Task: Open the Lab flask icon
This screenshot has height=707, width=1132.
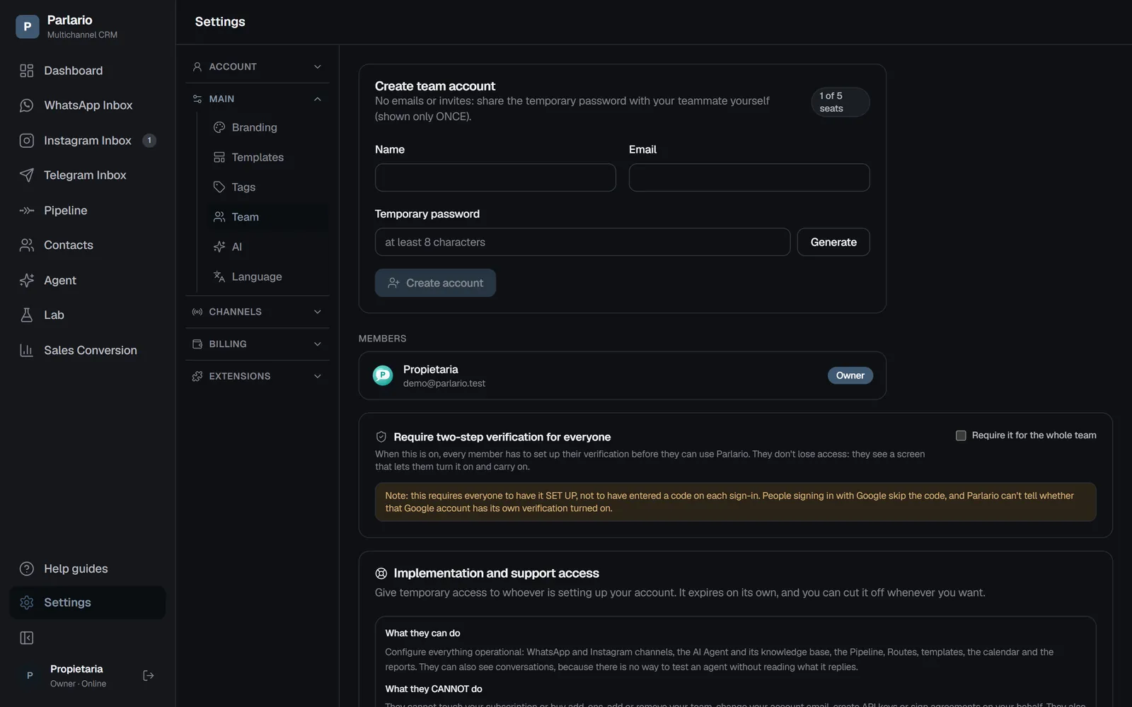Action: click(x=27, y=315)
